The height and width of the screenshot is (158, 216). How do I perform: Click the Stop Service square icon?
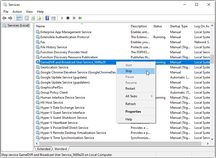pyautogui.click(x=68, y=18)
